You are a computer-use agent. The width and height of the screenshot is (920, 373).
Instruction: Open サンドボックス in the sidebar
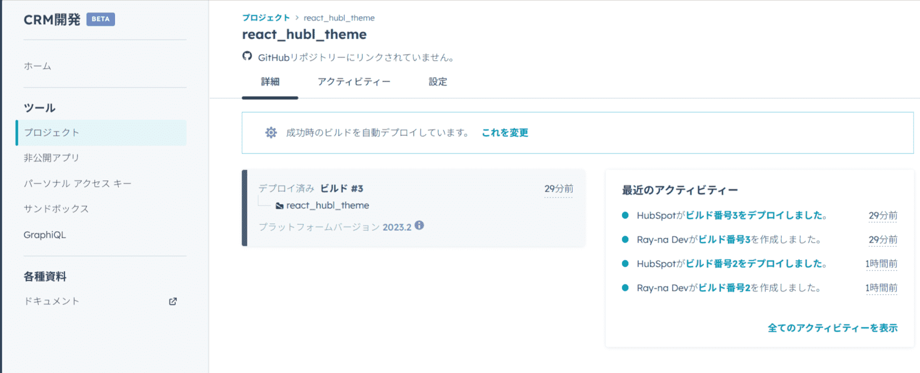pos(56,209)
